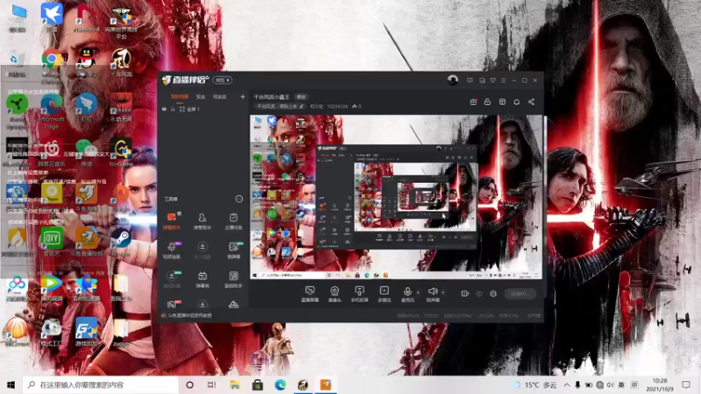Screen dimensions: 701x394
Task: Click the WeGame desktop icon
Action: [121, 151]
